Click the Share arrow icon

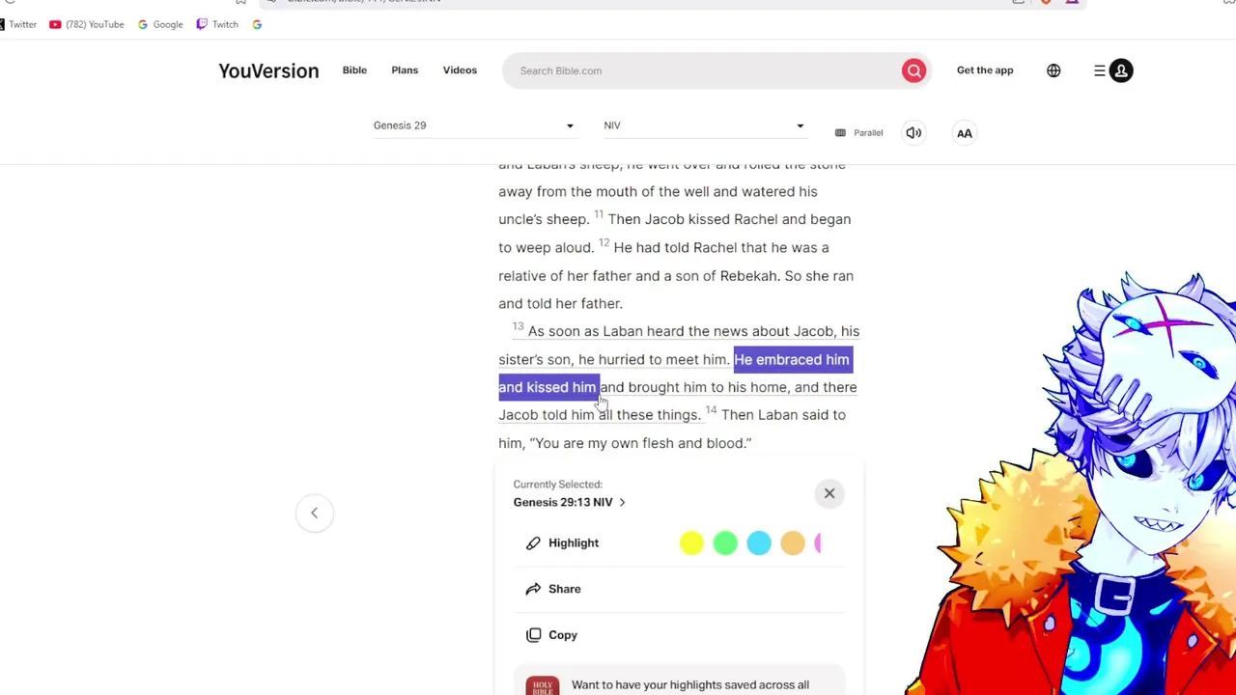[533, 589]
